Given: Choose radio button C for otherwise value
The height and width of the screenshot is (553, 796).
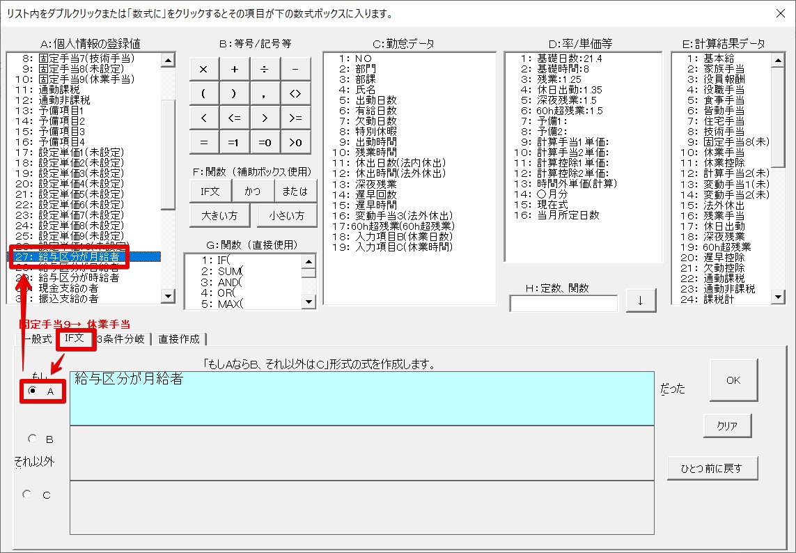Looking at the screenshot, I should click(28, 494).
